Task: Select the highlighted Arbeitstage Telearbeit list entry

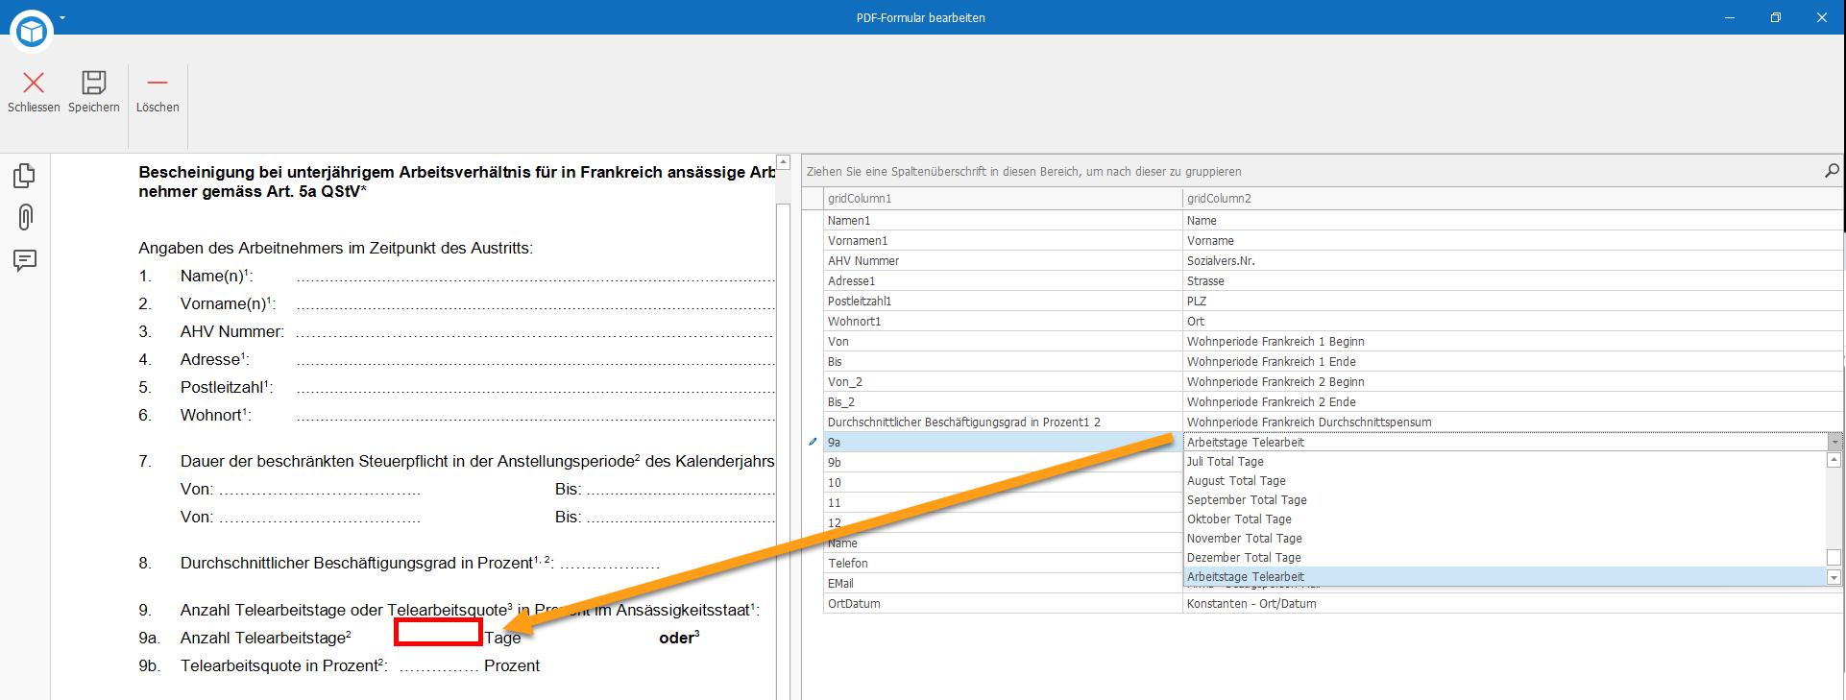Action: tap(1505, 577)
